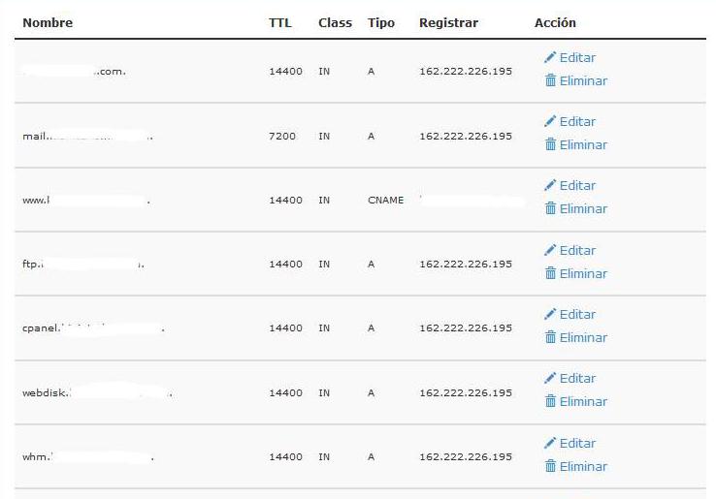
Task: Click the pencil icon for the cpanel record
Action: tap(550, 313)
